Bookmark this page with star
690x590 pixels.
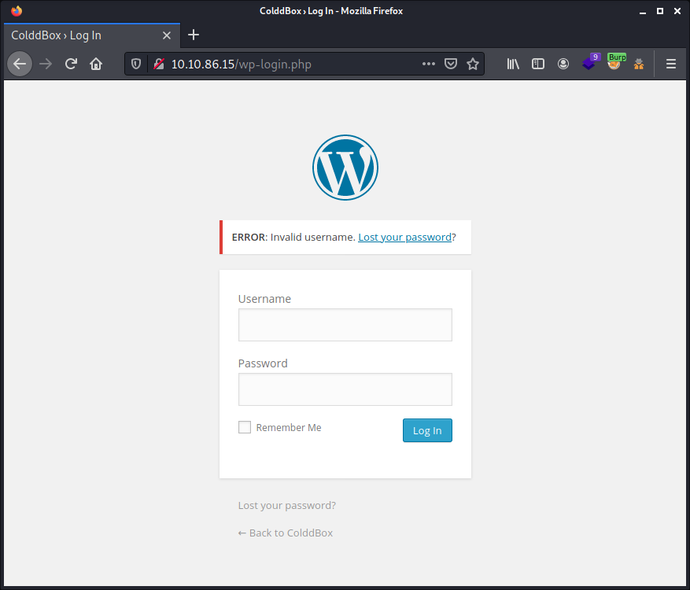[473, 65]
